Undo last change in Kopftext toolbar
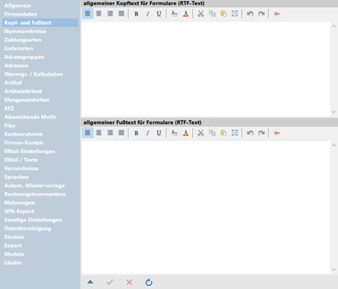Viewport: 338px width, 289px height. [250, 14]
